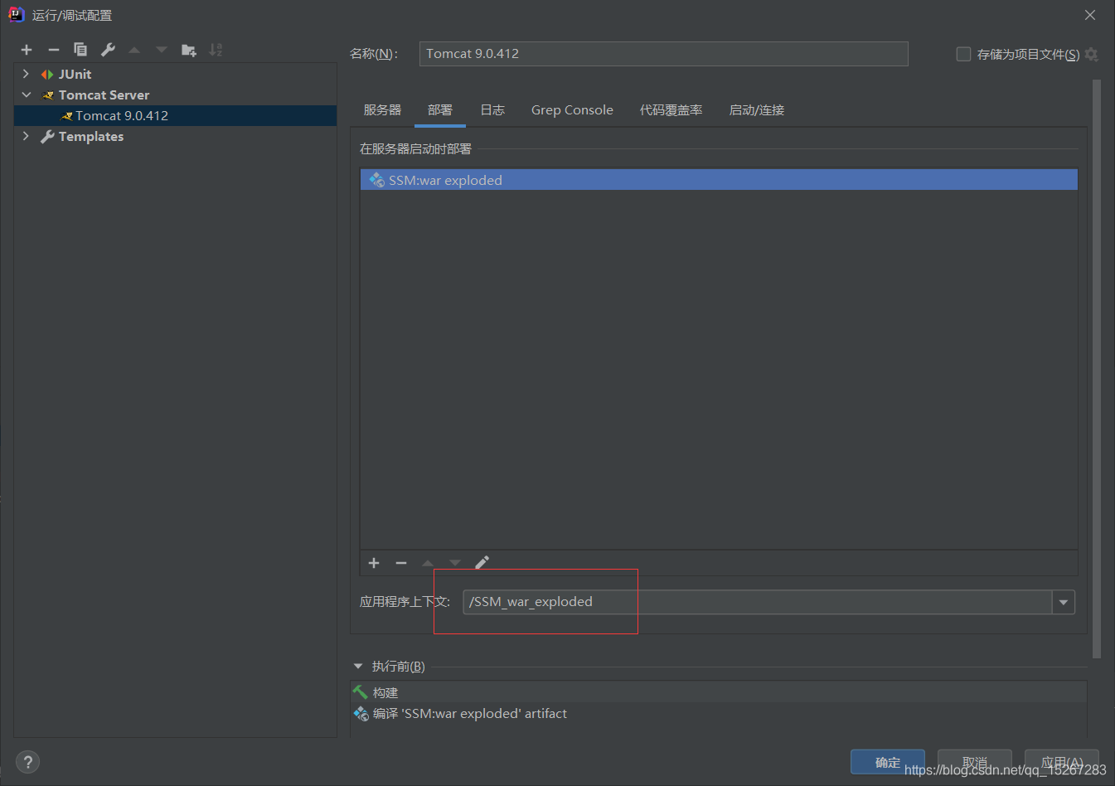1115x786 pixels.
Task: Toggle 存储为项目文件 checkbox
Action: point(963,54)
